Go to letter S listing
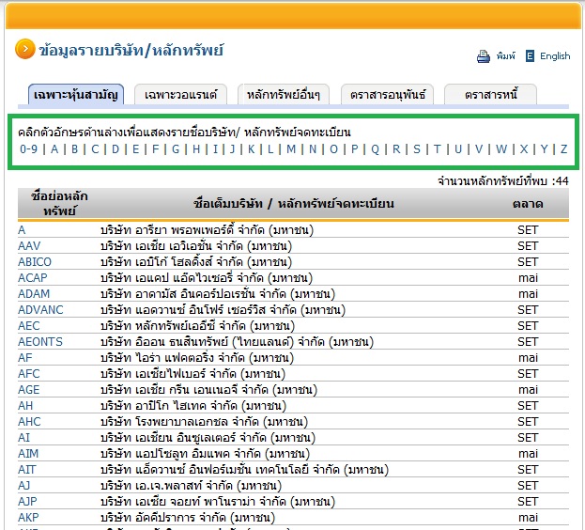 pyautogui.click(x=417, y=149)
